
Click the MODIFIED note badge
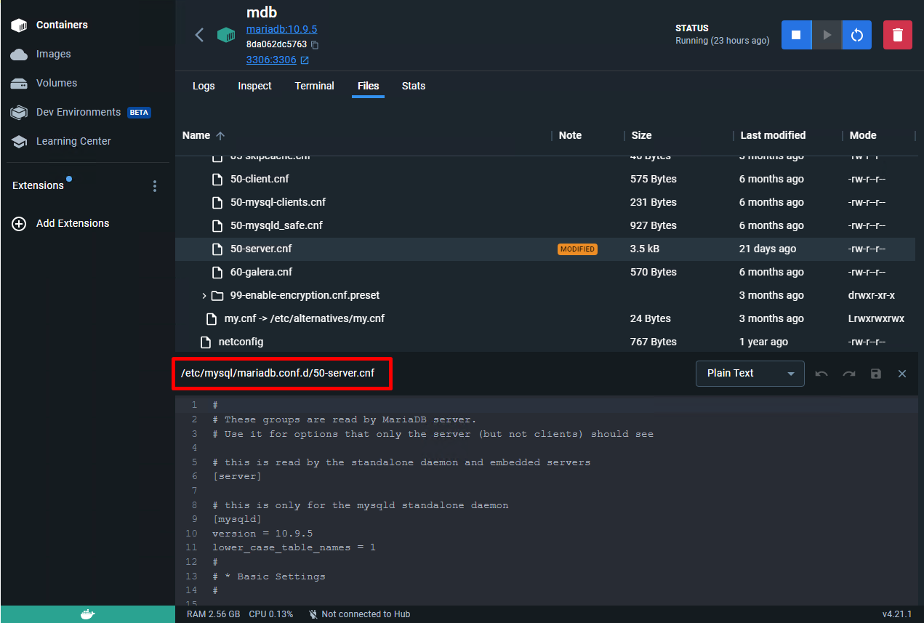coord(577,249)
